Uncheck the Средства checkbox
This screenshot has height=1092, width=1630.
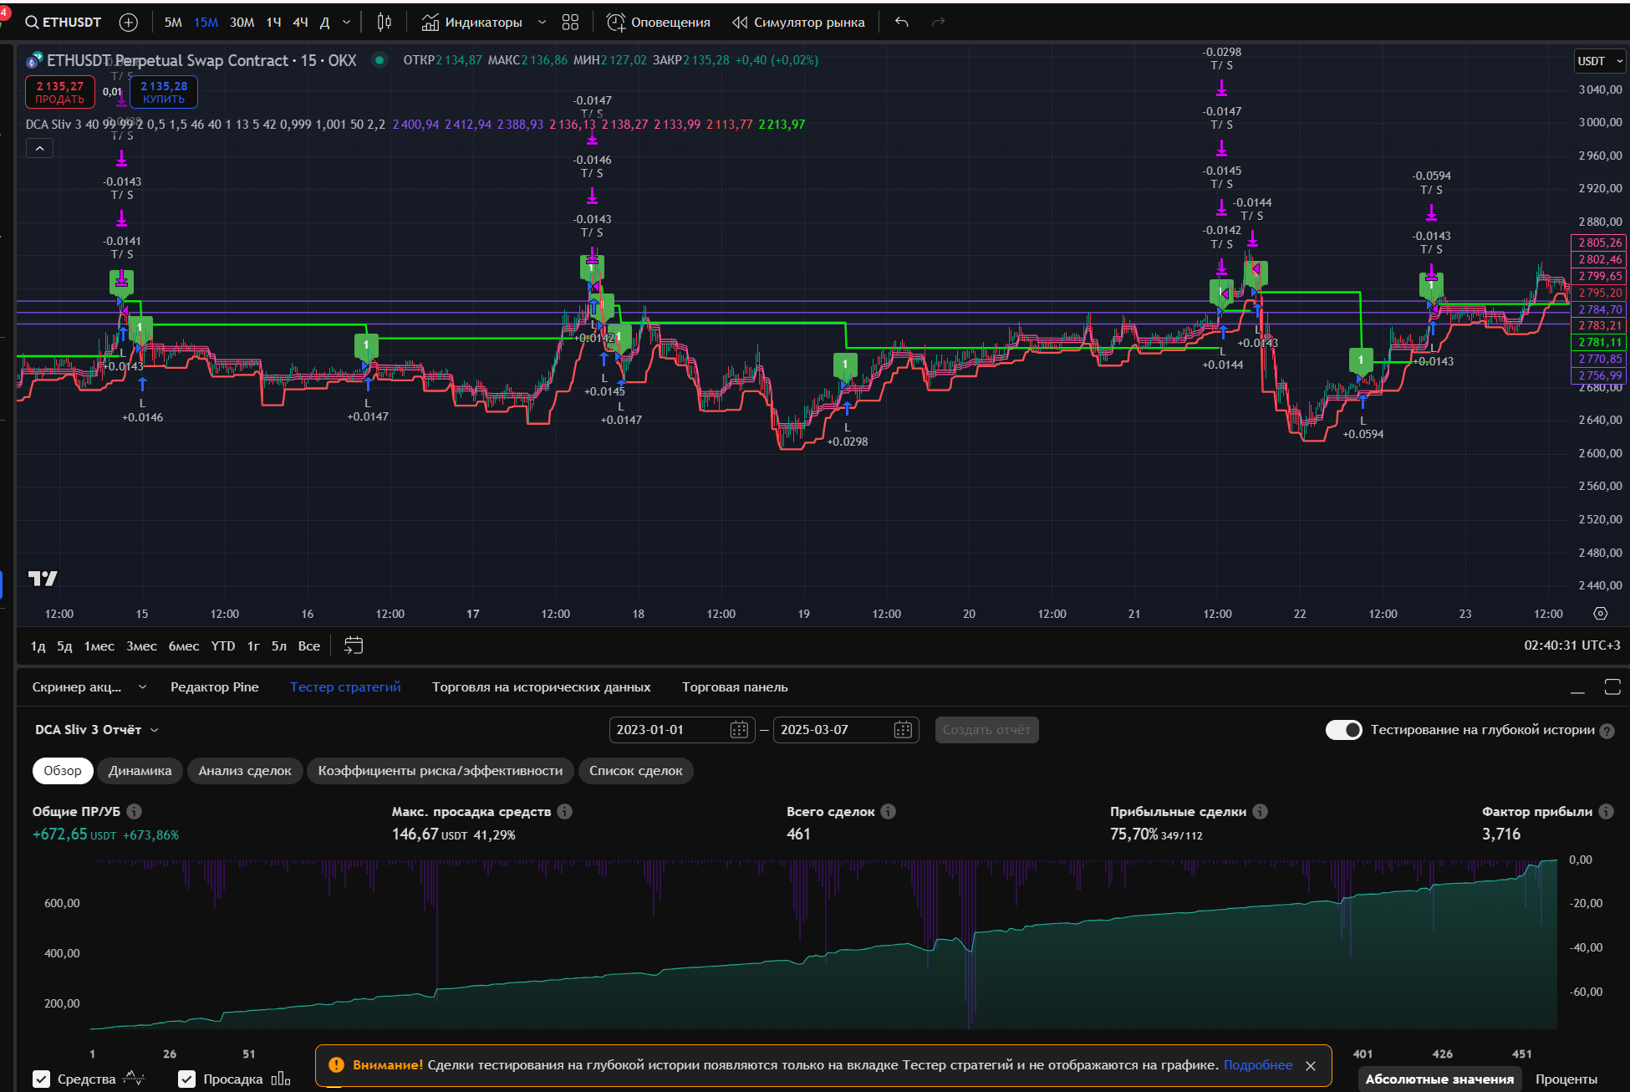tap(41, 1079)
